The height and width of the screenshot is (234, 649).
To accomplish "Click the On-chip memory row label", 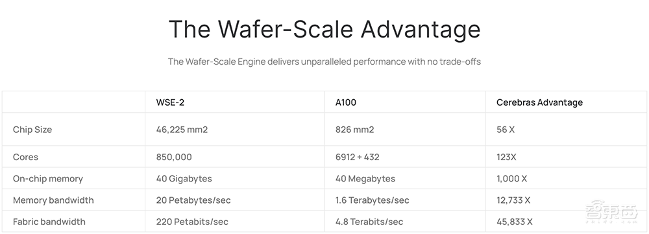I will [47, 179].
